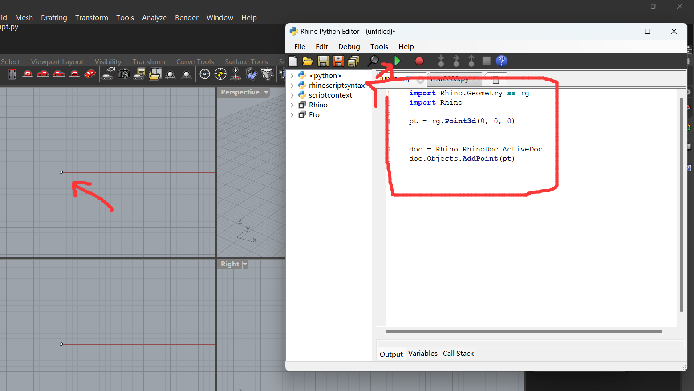Click the camera-over-blue-panels icon
The width and height of the screenshot is (694, 391).
pyautogui.click(x=252, y=74)
